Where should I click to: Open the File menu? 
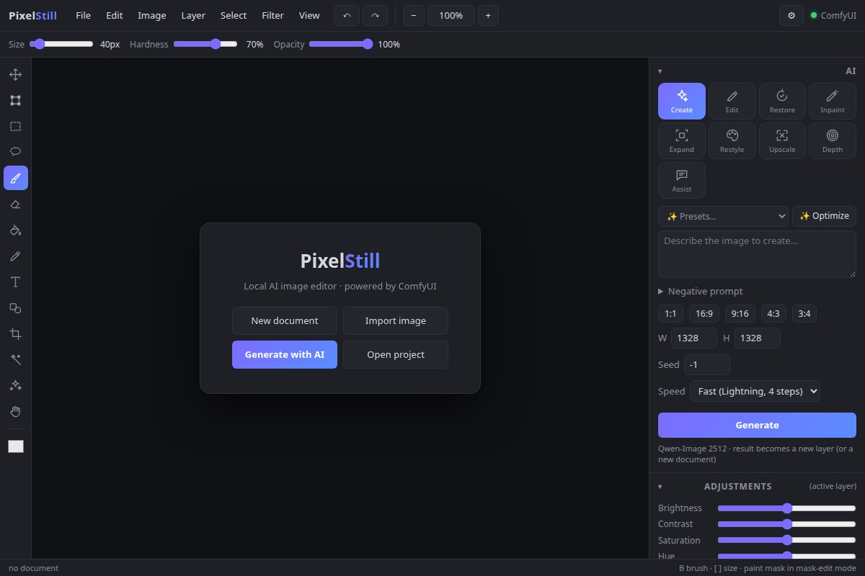click(x=84, y=15)
